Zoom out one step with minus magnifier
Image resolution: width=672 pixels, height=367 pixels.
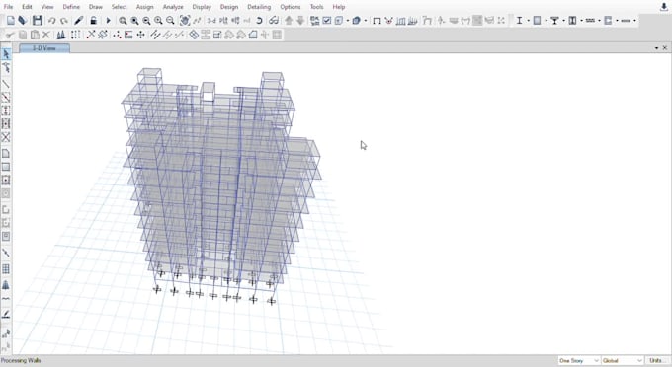click(170, 20)
